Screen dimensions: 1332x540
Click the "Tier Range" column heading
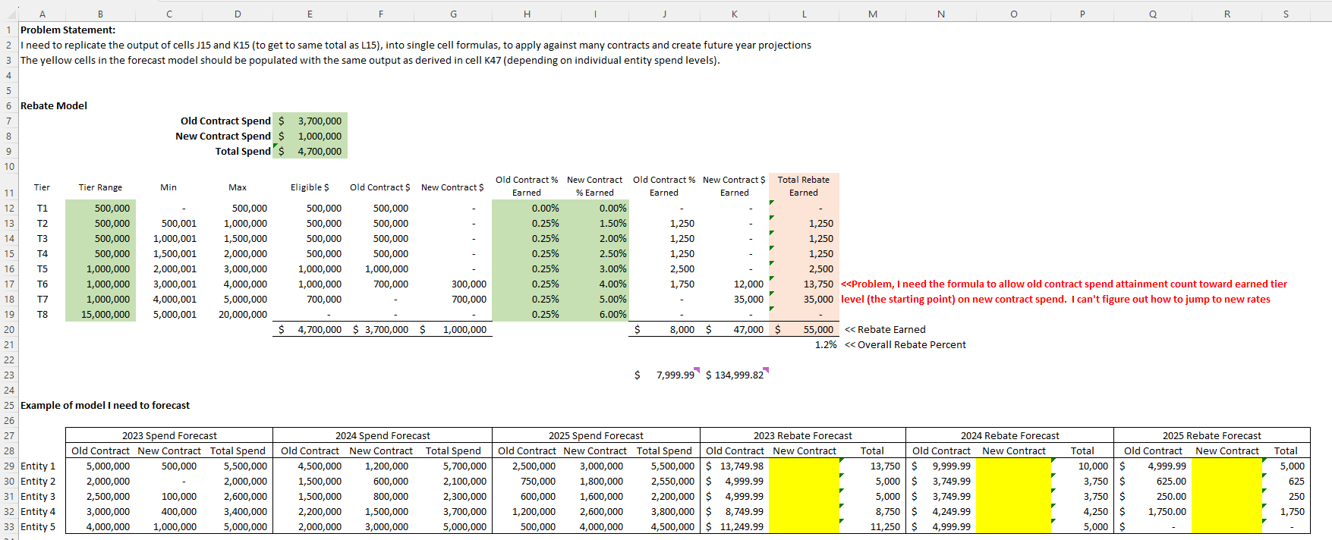[100, 187]
